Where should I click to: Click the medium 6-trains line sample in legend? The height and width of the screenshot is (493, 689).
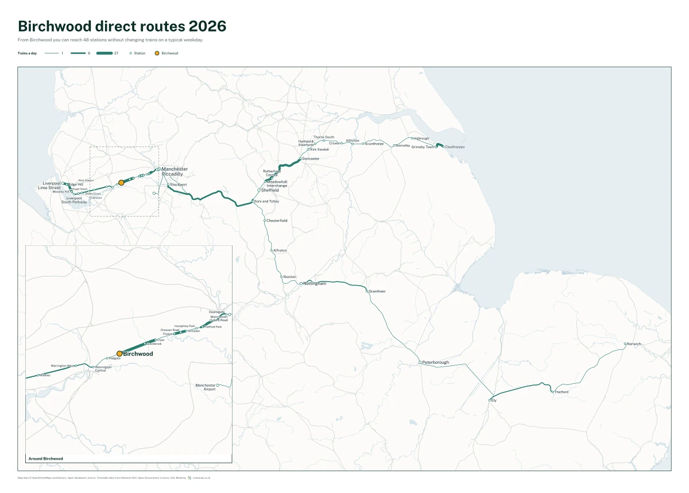click(x=78, y=53)
